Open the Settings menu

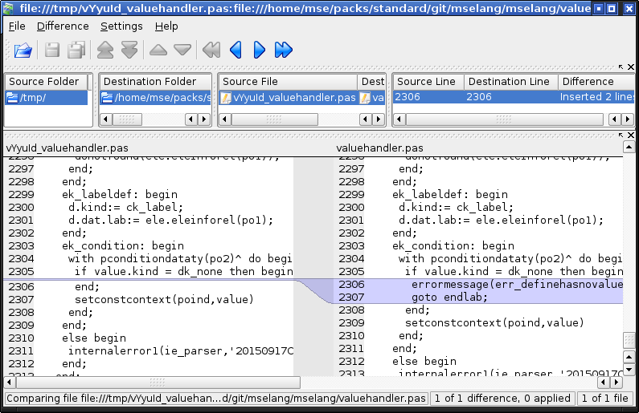tap(121, 26)
